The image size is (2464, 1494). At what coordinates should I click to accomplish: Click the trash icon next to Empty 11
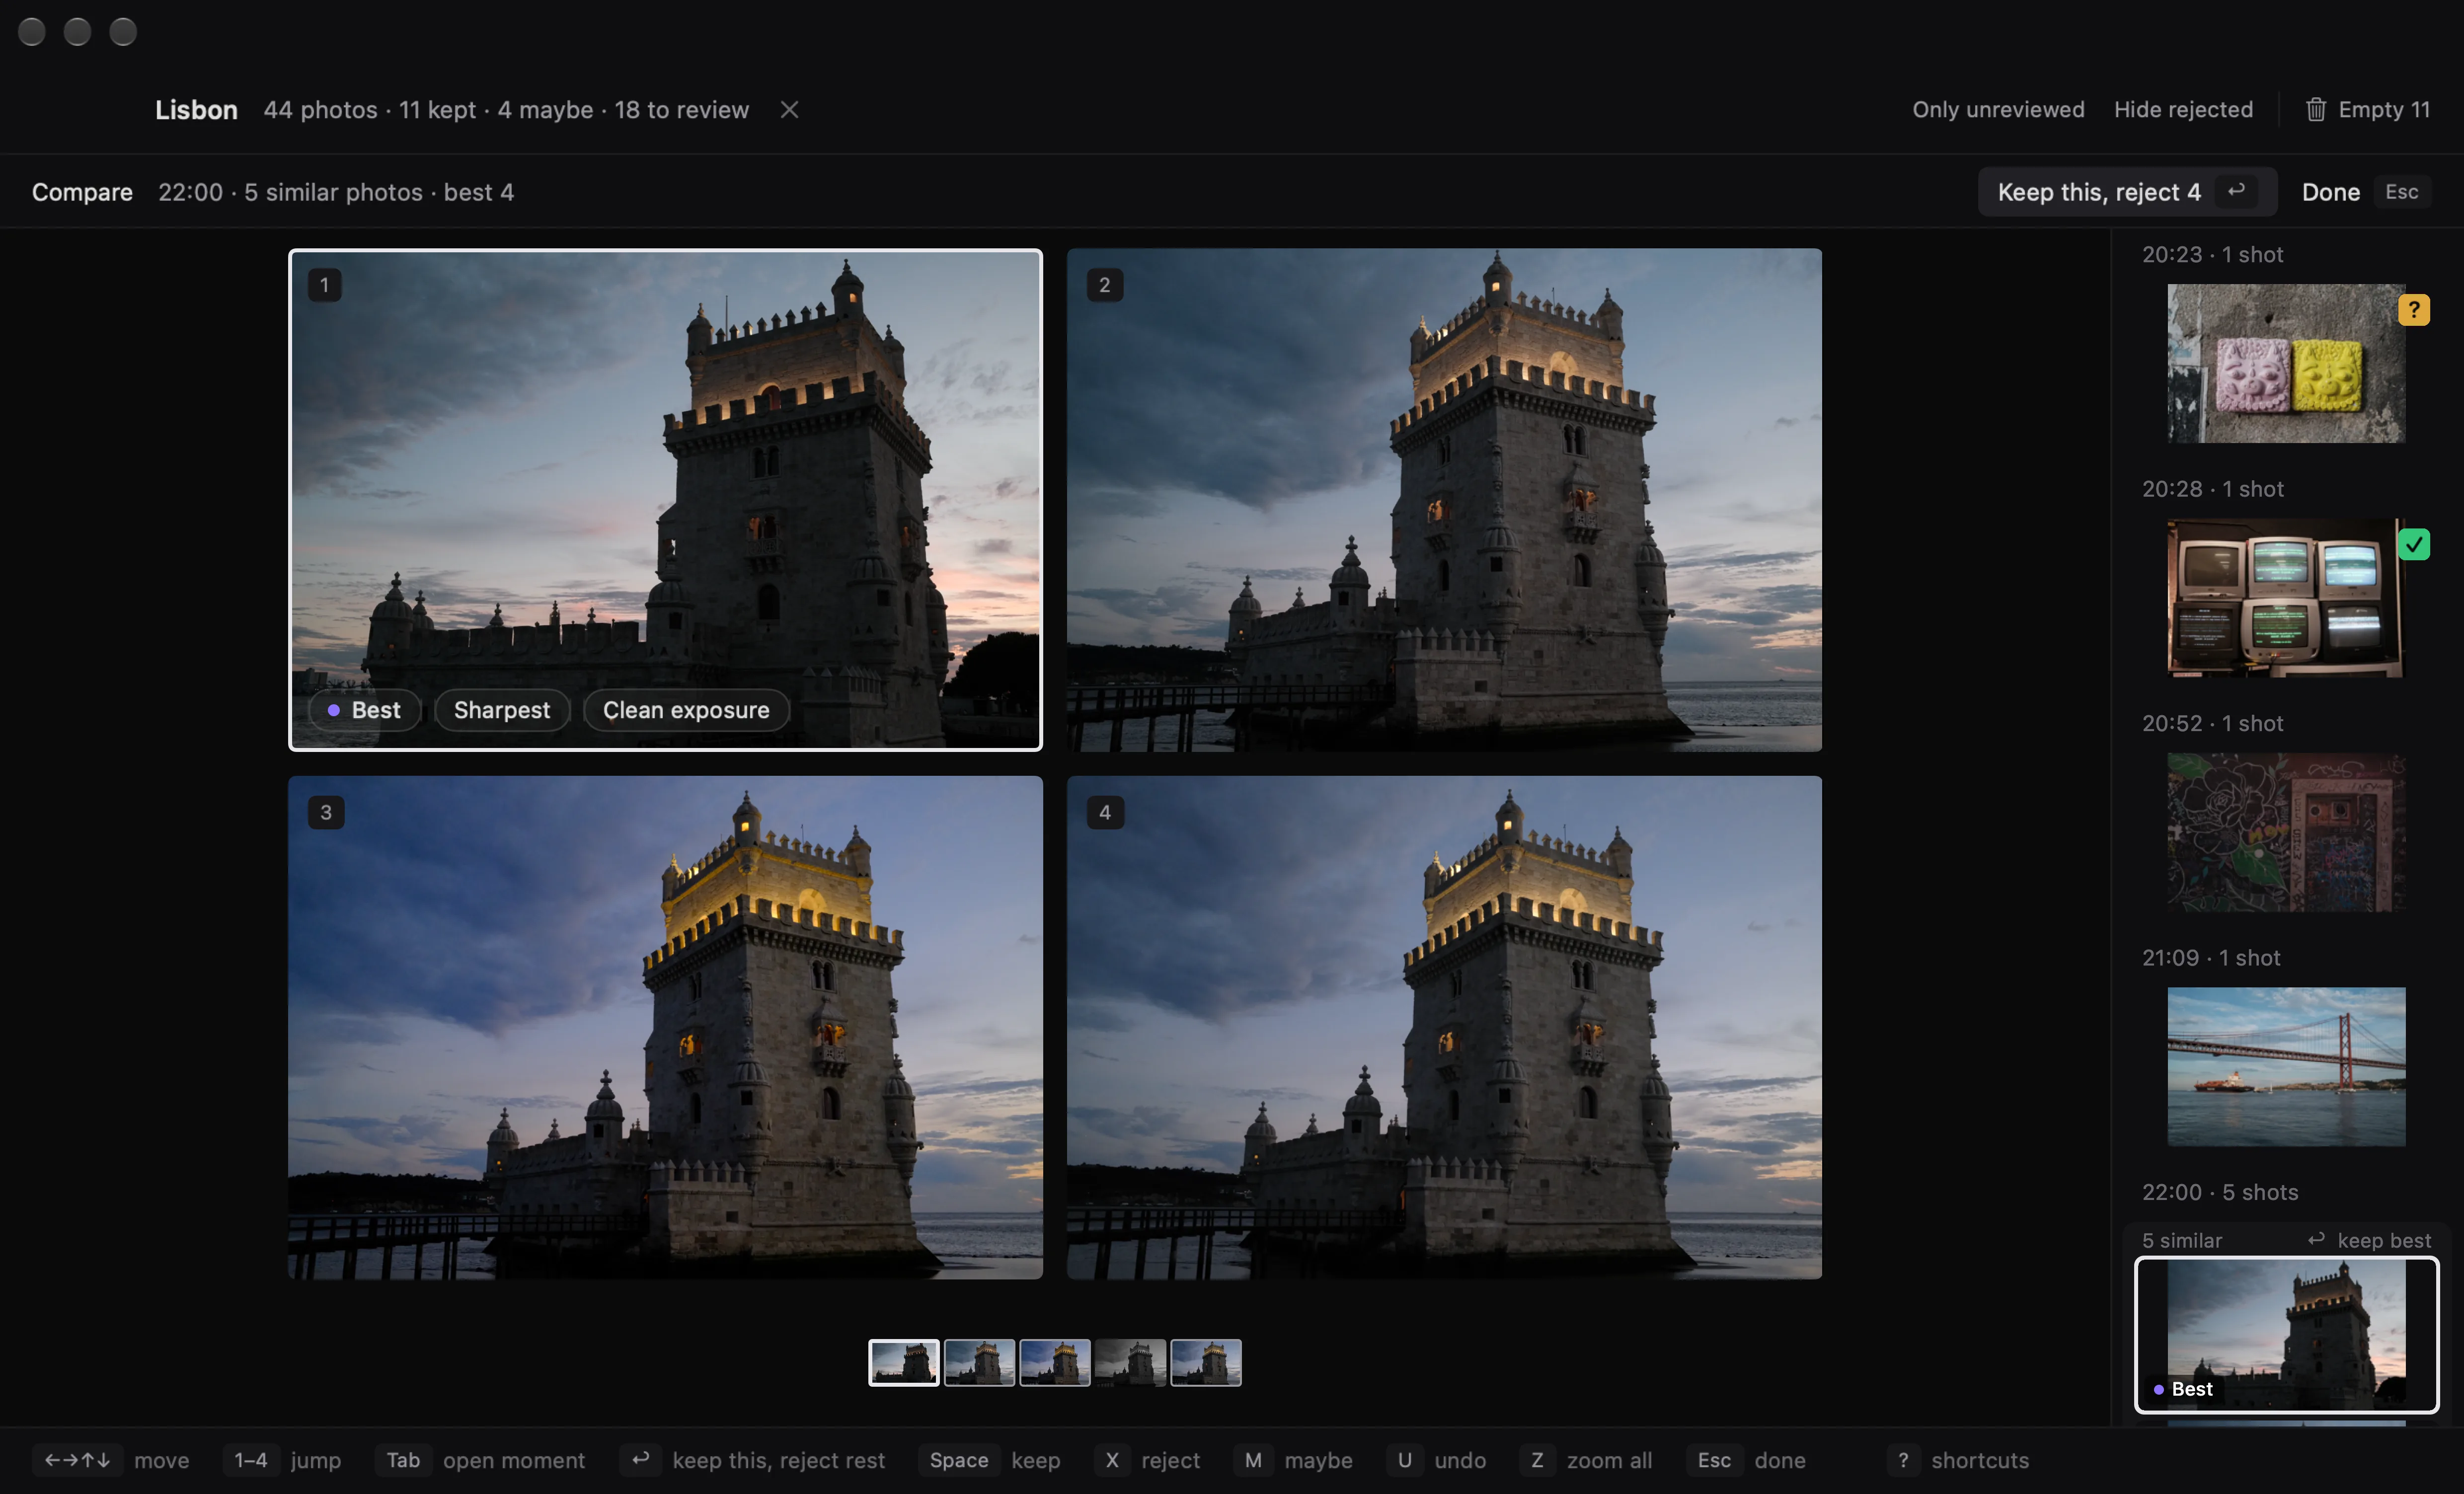pos(2315,110)
